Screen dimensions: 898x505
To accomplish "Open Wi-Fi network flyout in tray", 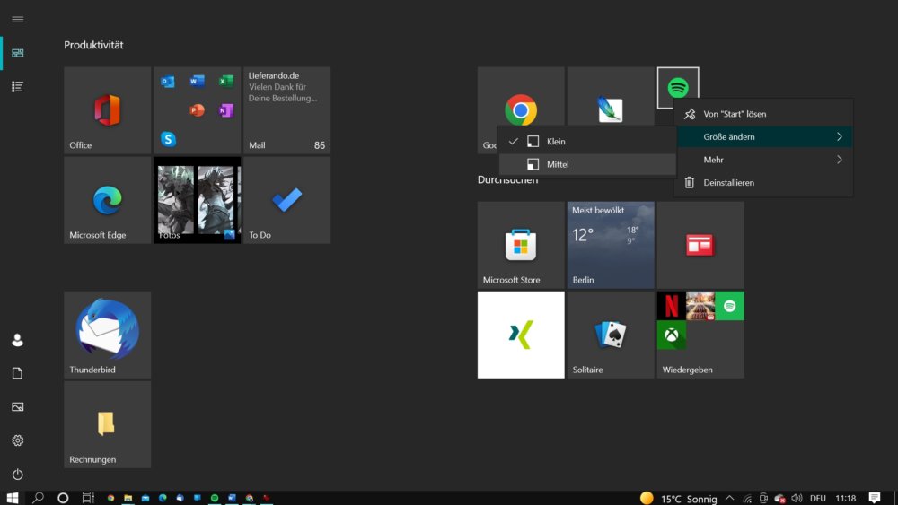I will [x=747, y=498].
